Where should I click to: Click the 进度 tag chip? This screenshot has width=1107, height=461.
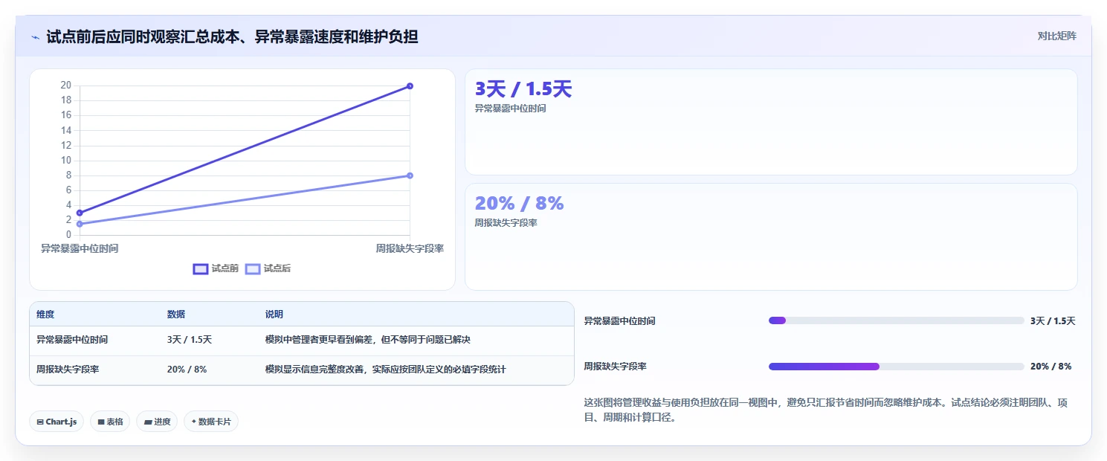(157, 422)
